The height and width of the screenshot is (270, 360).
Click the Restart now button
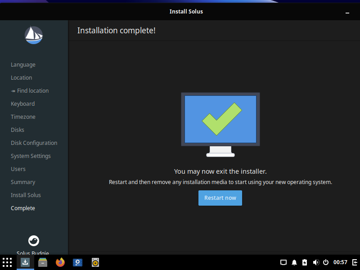click(220, 198)
